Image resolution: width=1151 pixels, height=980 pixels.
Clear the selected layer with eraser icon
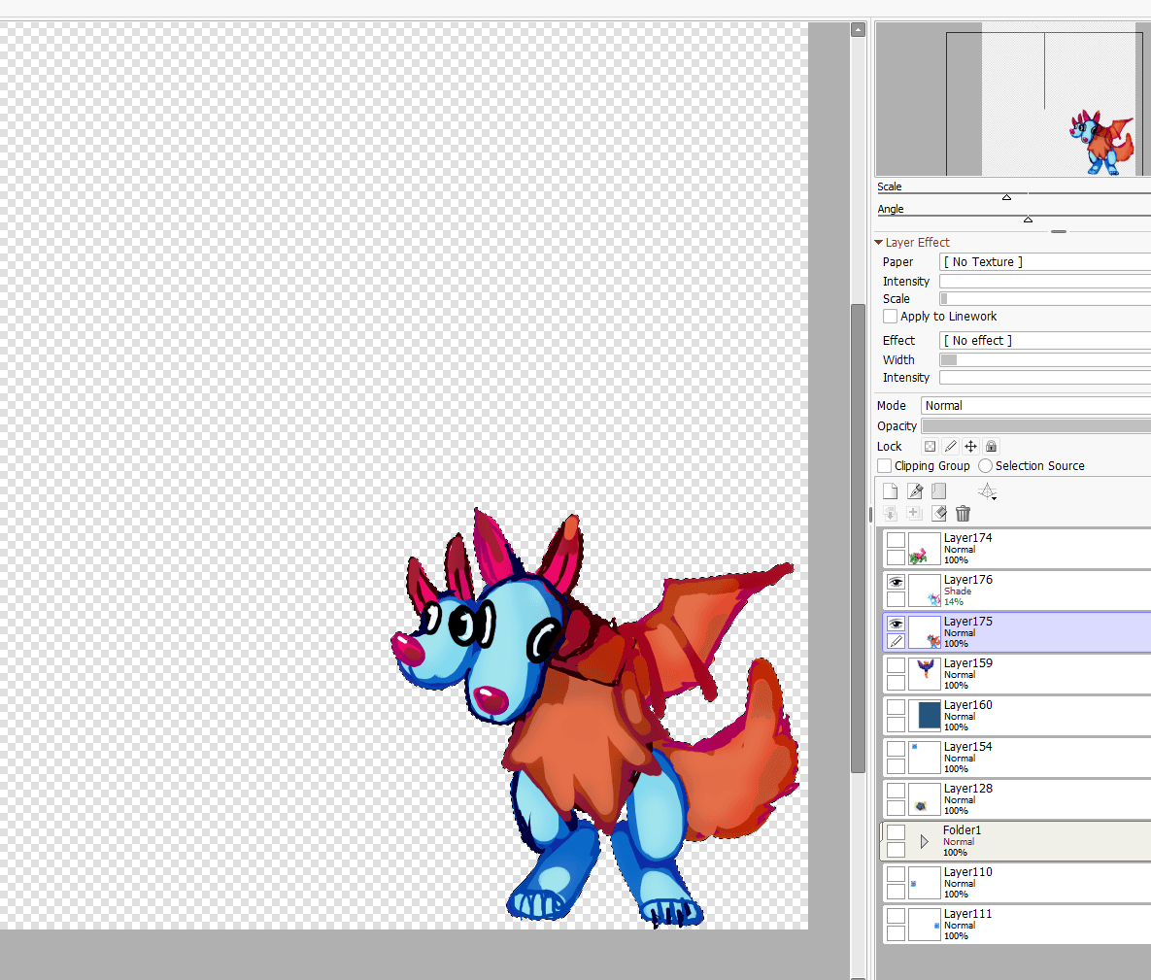click(x=938, y=514)
